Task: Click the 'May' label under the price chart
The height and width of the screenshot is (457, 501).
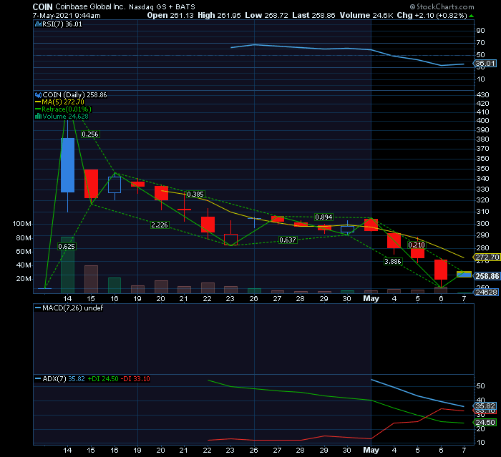Action: click(371, 298)
